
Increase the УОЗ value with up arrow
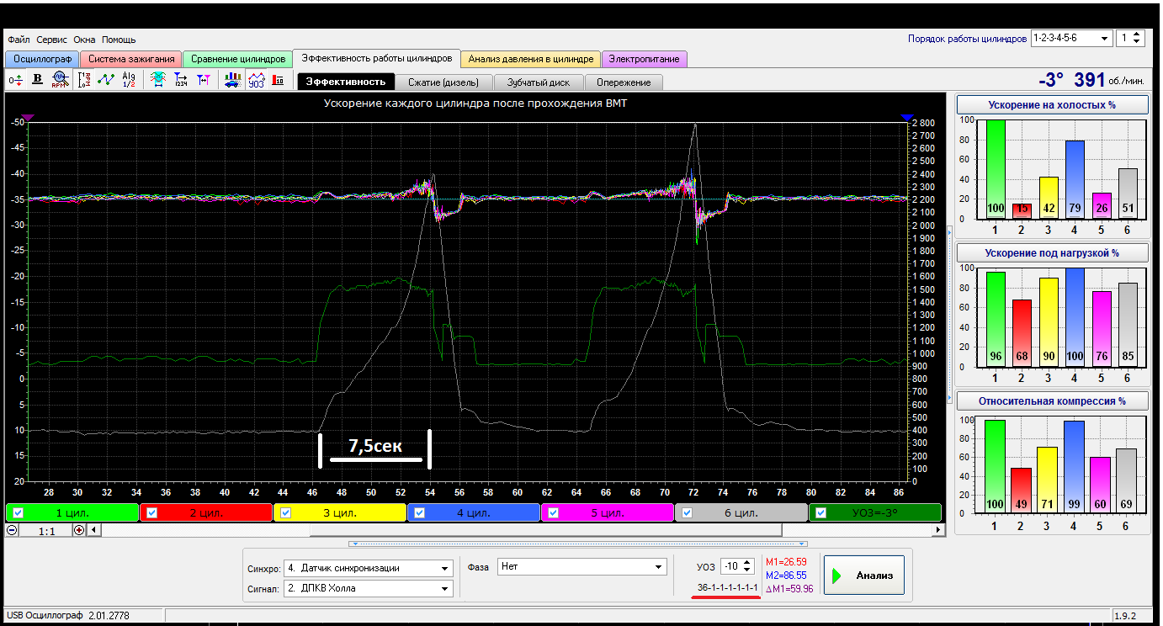tap(746, 563)
